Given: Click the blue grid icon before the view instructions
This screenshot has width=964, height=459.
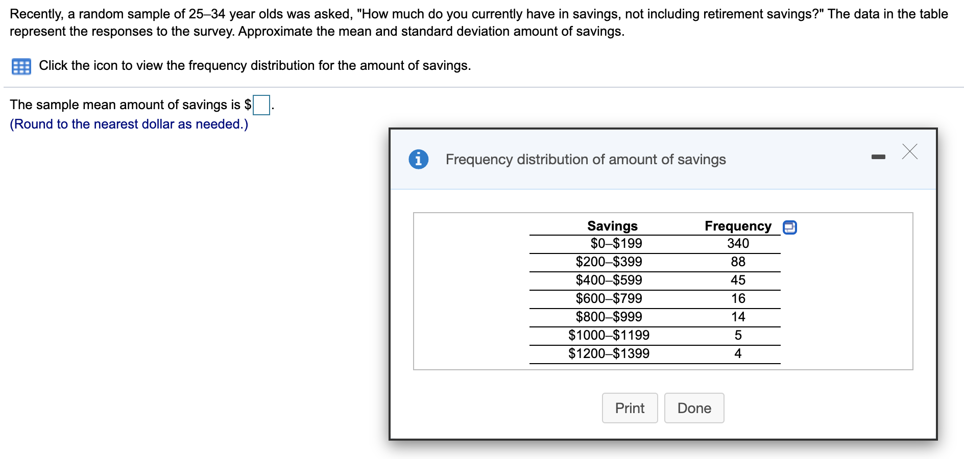Looking at the screenshot, I should pyautogui.click(x=20, y=65).
